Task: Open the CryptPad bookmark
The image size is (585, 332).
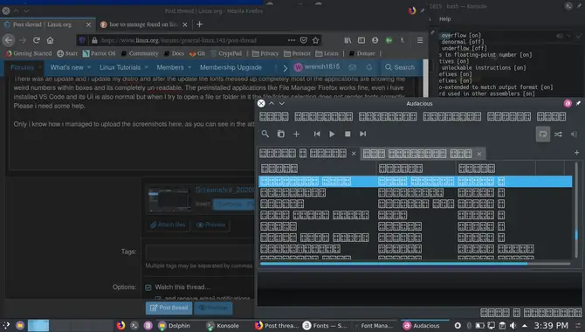Action: [x=226, y=53]
